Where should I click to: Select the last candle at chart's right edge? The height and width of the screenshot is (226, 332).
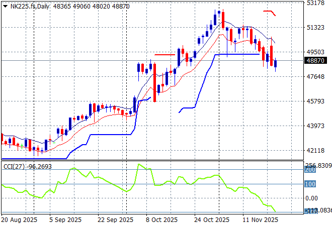(276, 63)
